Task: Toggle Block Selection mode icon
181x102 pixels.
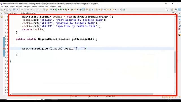Action: pos(90,10)
